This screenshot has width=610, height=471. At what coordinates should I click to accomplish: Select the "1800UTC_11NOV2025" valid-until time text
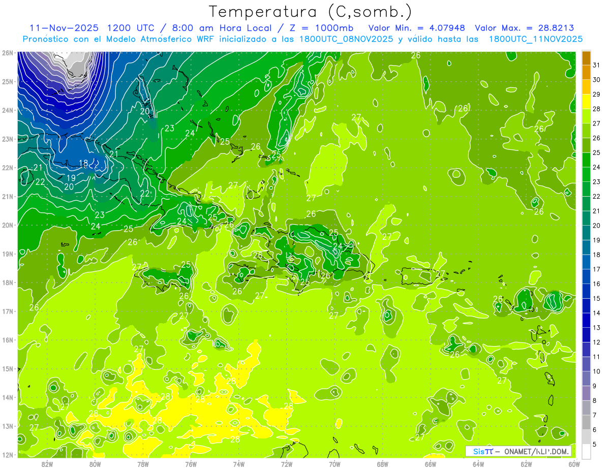pos(535,39)
